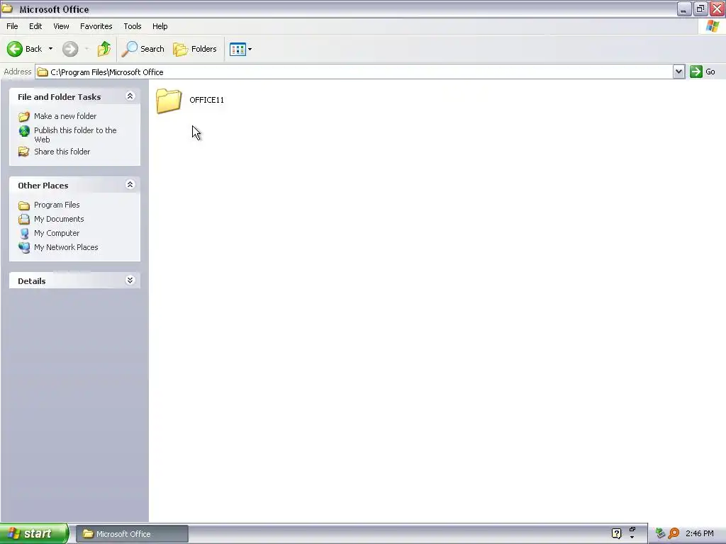The image size is (726, 544).
Task: Click the My Documents icon
Action: [24, 220]
